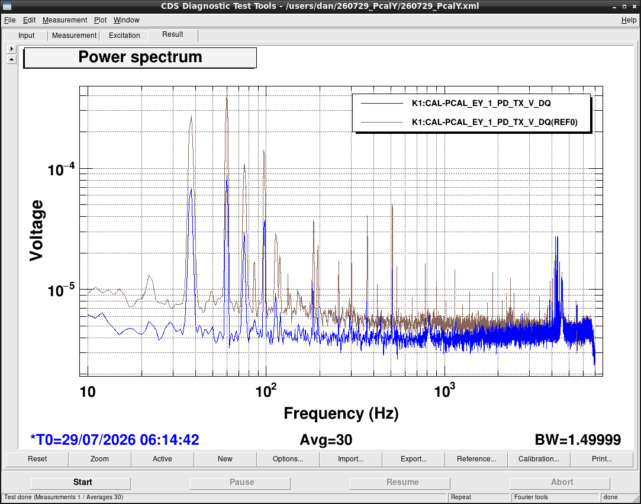Image resolution: width=641 pixels, height=504 pixels.
Task: Open the window menu icon in title bar
Action: [7, 7]
